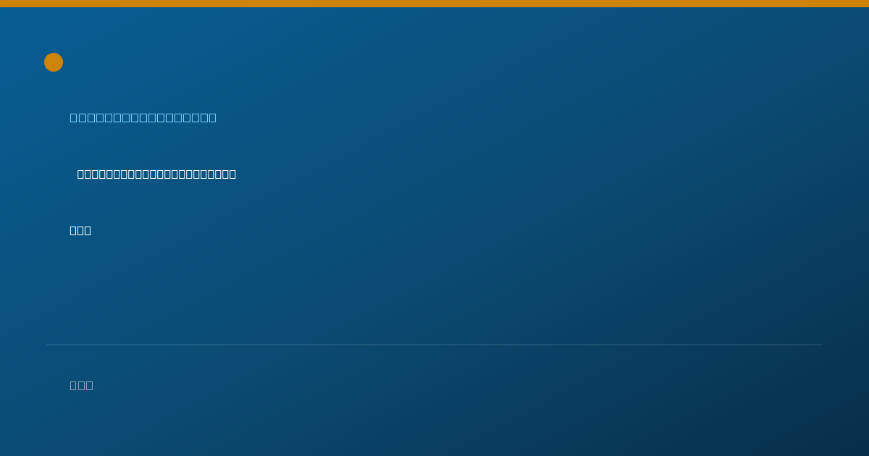
Task: Select the light blue line of placeholder boxes
Action: click(143, 117)
